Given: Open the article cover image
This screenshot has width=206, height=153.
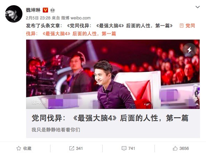Looking at the screenshot, I should [x=113, y=74].
